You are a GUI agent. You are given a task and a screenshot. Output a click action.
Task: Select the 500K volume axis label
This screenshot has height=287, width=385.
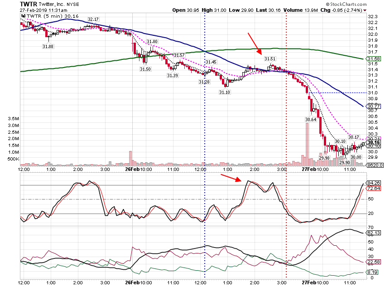[x=13, y=159]
